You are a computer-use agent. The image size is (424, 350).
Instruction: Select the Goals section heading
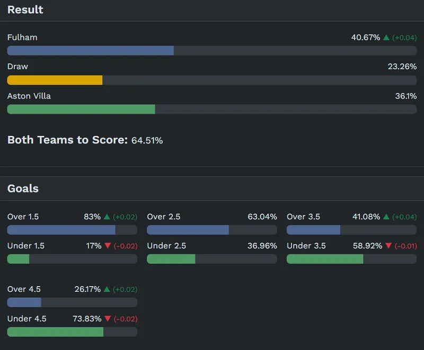[x=23, y=188]
